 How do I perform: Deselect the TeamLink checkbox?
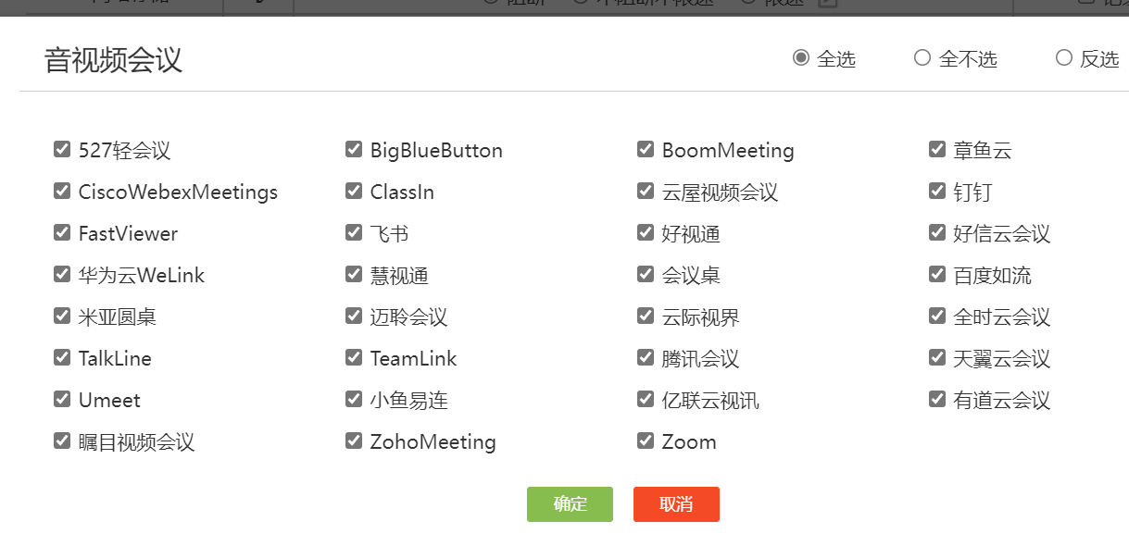coord(354,358)
